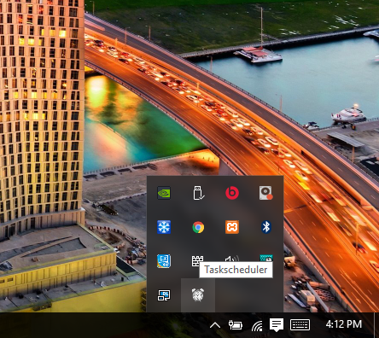
Task: Collapse hidden icons using the taskbar chevron
Action: pyautogui.click(x=215, y=325)
